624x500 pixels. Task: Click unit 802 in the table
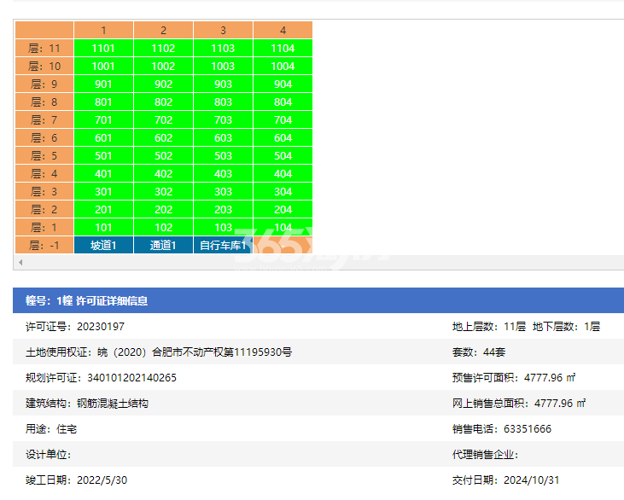click(x=163, y=102)
